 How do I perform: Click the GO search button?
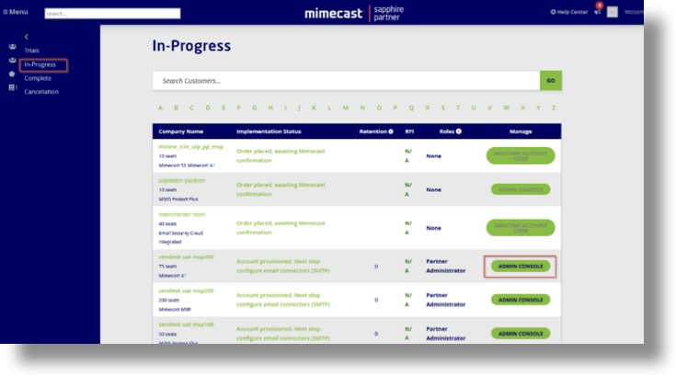(551, 81)
